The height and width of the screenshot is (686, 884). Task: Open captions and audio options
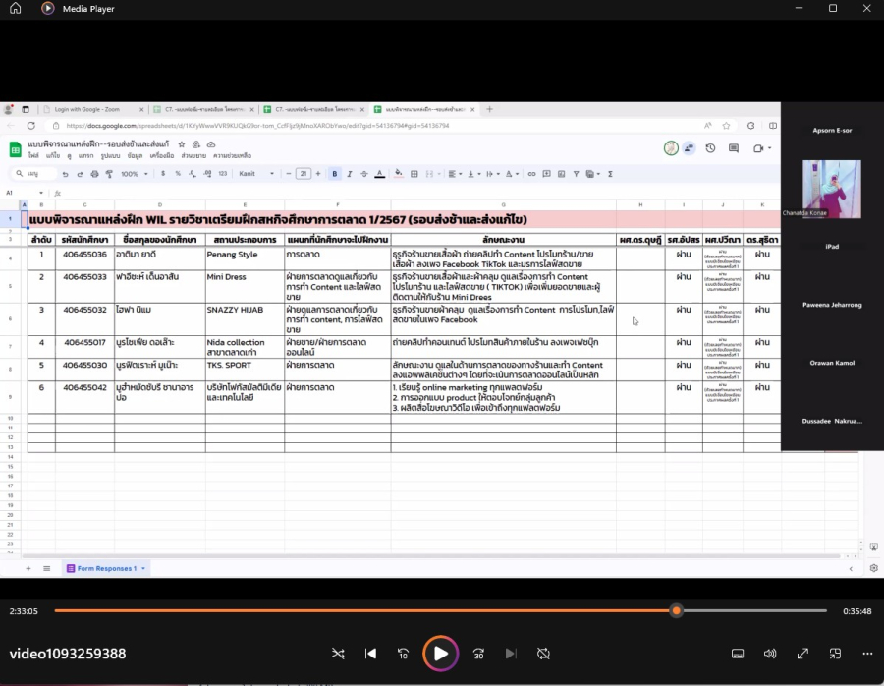click(x=738, y=654)
